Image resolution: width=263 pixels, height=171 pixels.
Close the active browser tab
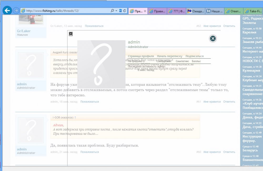pos(145,11)
